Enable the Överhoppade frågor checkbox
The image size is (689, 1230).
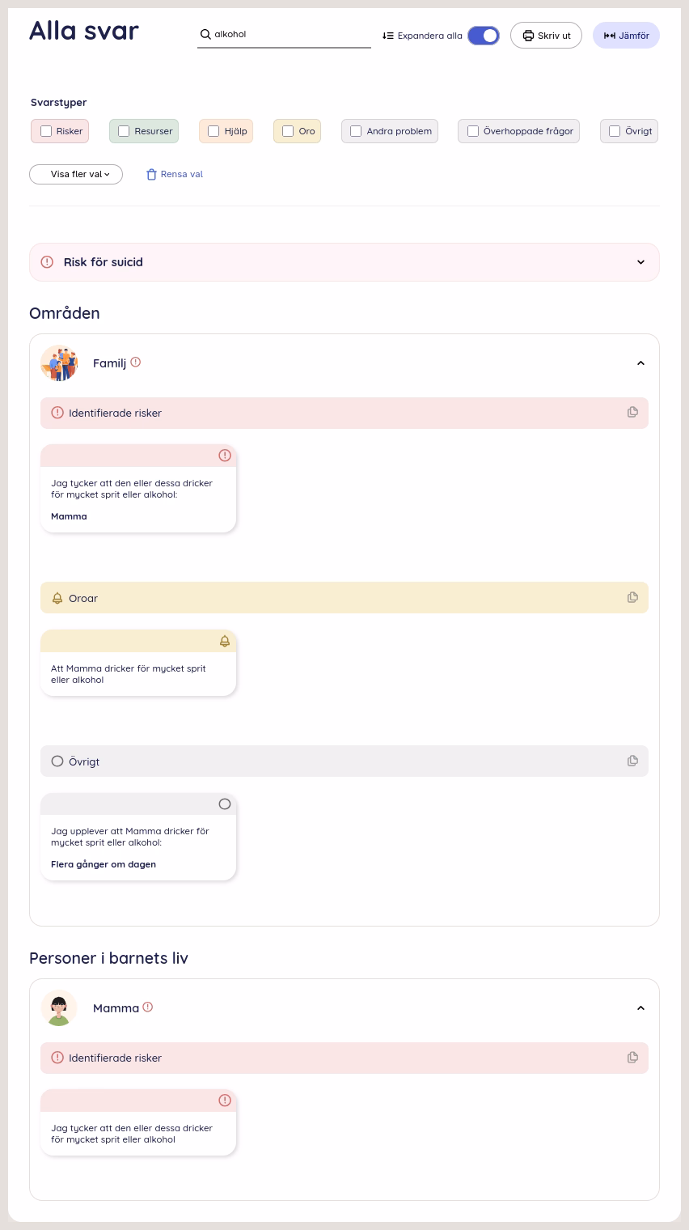pyautogui.click(x=473, y=131)
